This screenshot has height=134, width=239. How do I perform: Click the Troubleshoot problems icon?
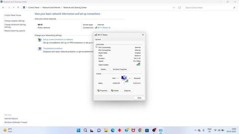pos(40,49)
